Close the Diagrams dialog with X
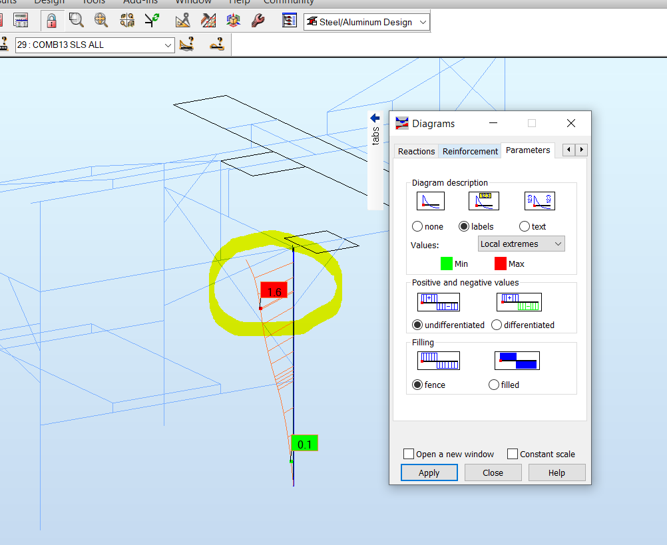This screenshot has width=667, height=545. (571, 123)
